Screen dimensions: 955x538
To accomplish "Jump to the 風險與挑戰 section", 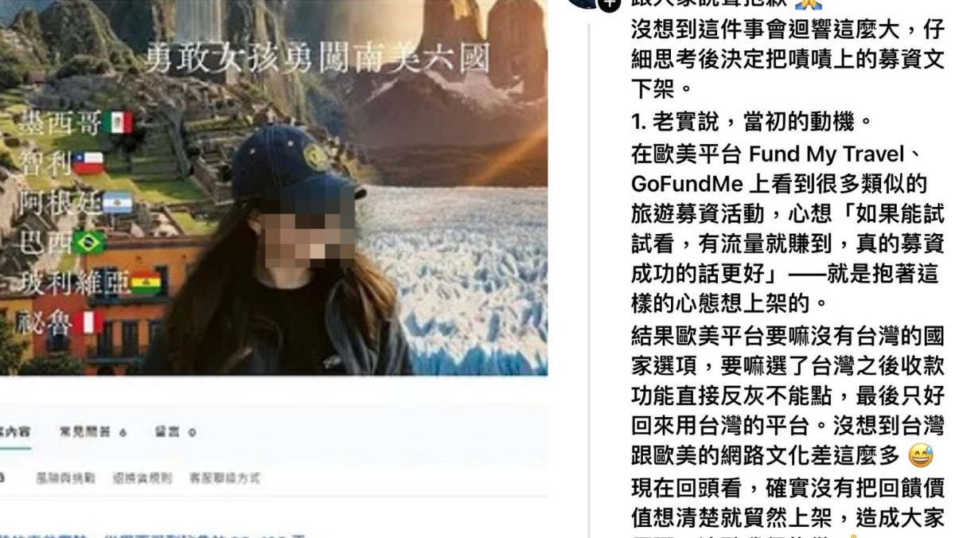I will (65, 478).
